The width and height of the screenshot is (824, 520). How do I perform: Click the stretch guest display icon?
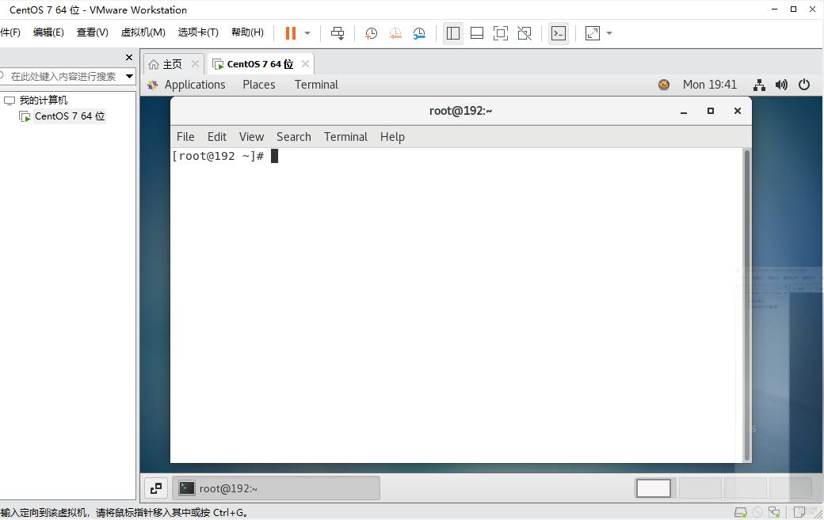pos(593,33)
